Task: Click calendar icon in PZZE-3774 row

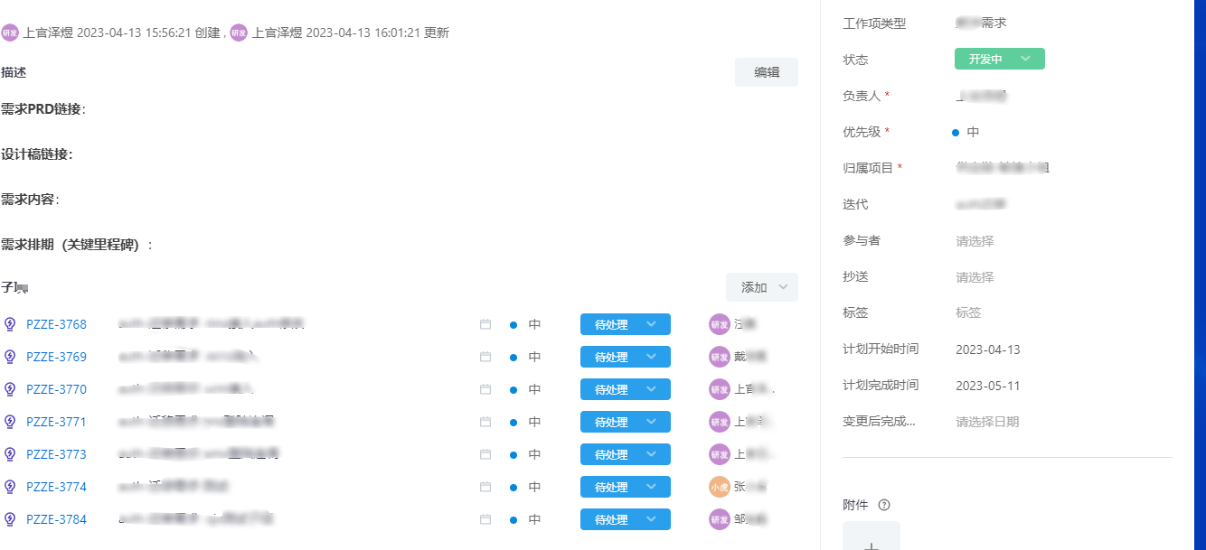Action: [x=485, y=487]
